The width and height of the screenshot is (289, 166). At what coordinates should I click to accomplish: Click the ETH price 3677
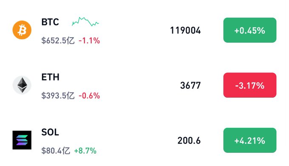190,86
